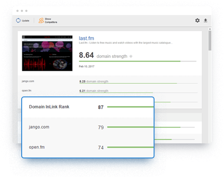Click the open.fm 6.21 strength bar
This screenshot has width=224, height=177.
[139, 92]
